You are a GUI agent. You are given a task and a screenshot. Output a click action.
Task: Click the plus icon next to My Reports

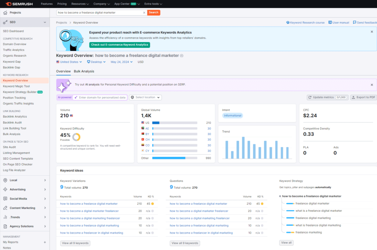point(45,242)
